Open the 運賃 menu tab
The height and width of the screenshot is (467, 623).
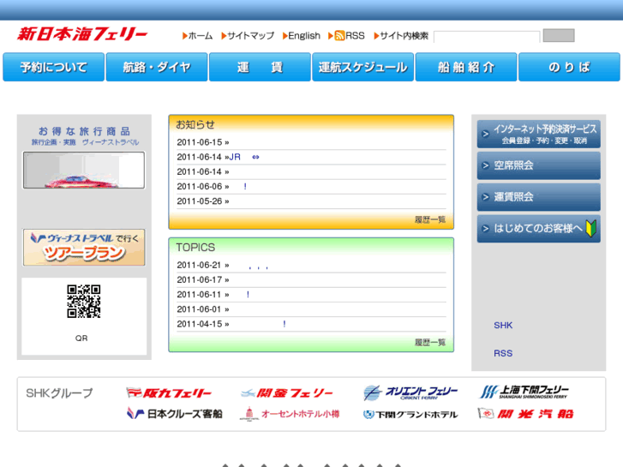pyautogui.click(x=260, y=67)
